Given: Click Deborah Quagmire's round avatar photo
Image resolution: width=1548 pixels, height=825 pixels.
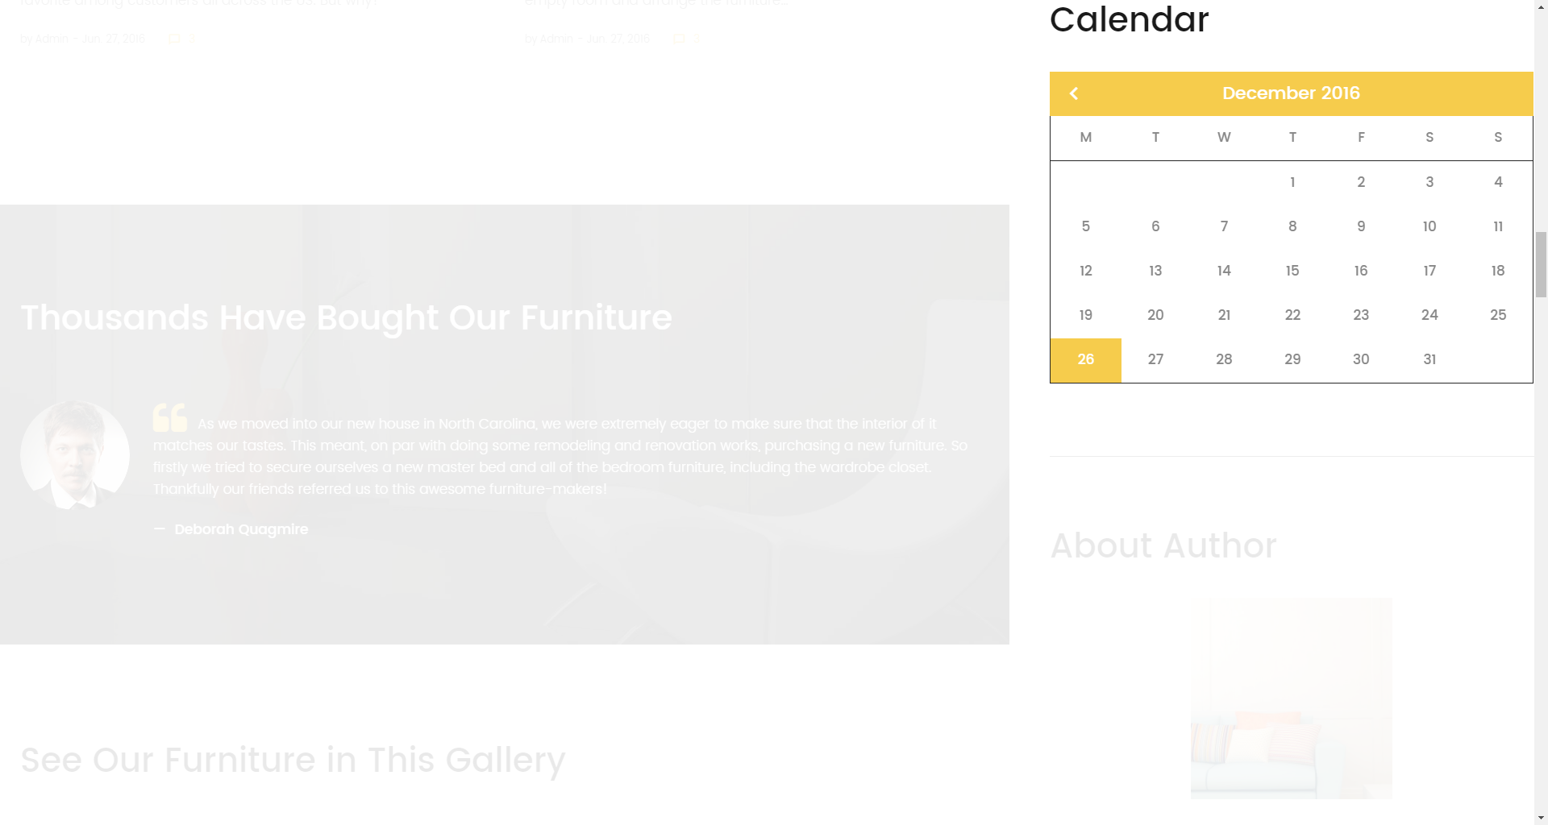Looking at the screenshot, I should coord(75,455).
